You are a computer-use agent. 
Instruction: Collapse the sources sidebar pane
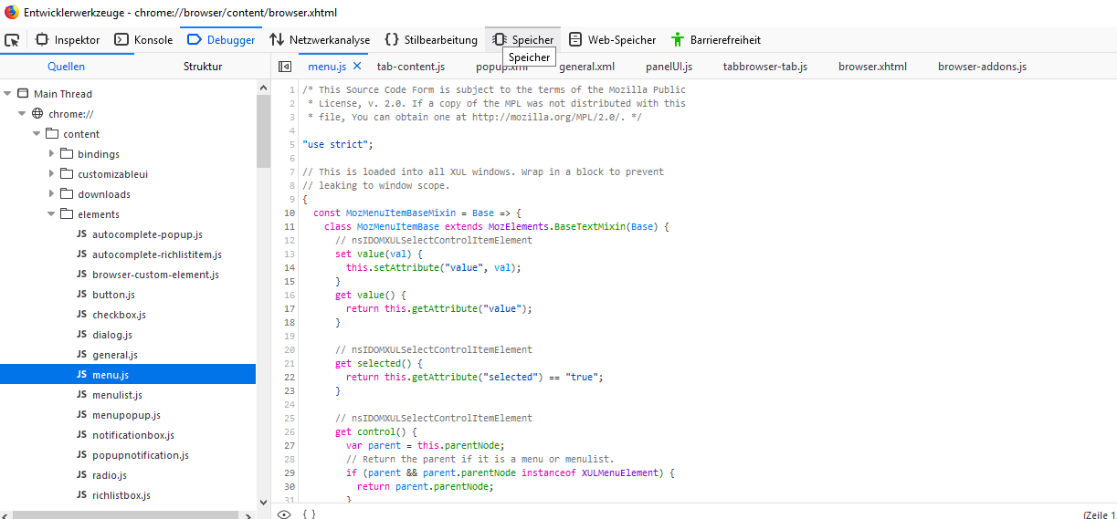click(x=285, y=67)
